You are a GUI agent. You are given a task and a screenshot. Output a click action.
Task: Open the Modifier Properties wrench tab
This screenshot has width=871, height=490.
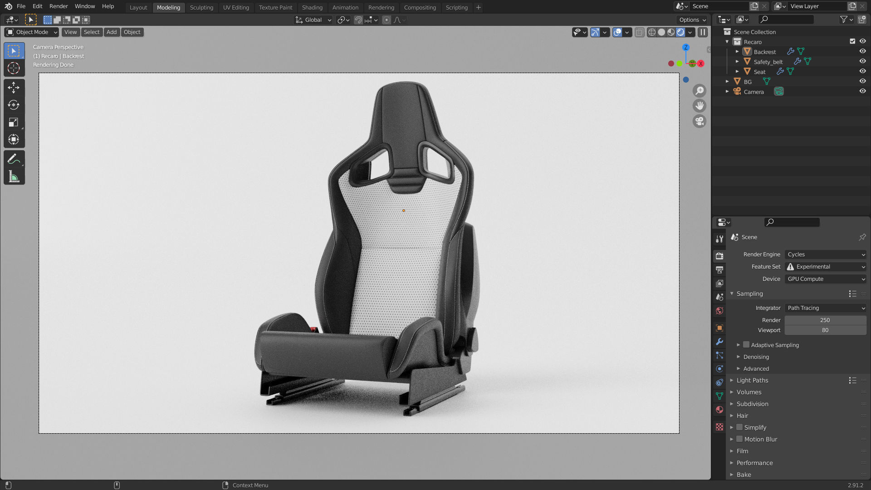(x=719, y=342)
